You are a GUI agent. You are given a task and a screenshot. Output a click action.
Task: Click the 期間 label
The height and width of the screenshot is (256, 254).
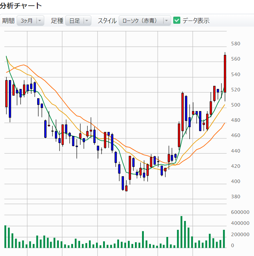pos(9,21)
